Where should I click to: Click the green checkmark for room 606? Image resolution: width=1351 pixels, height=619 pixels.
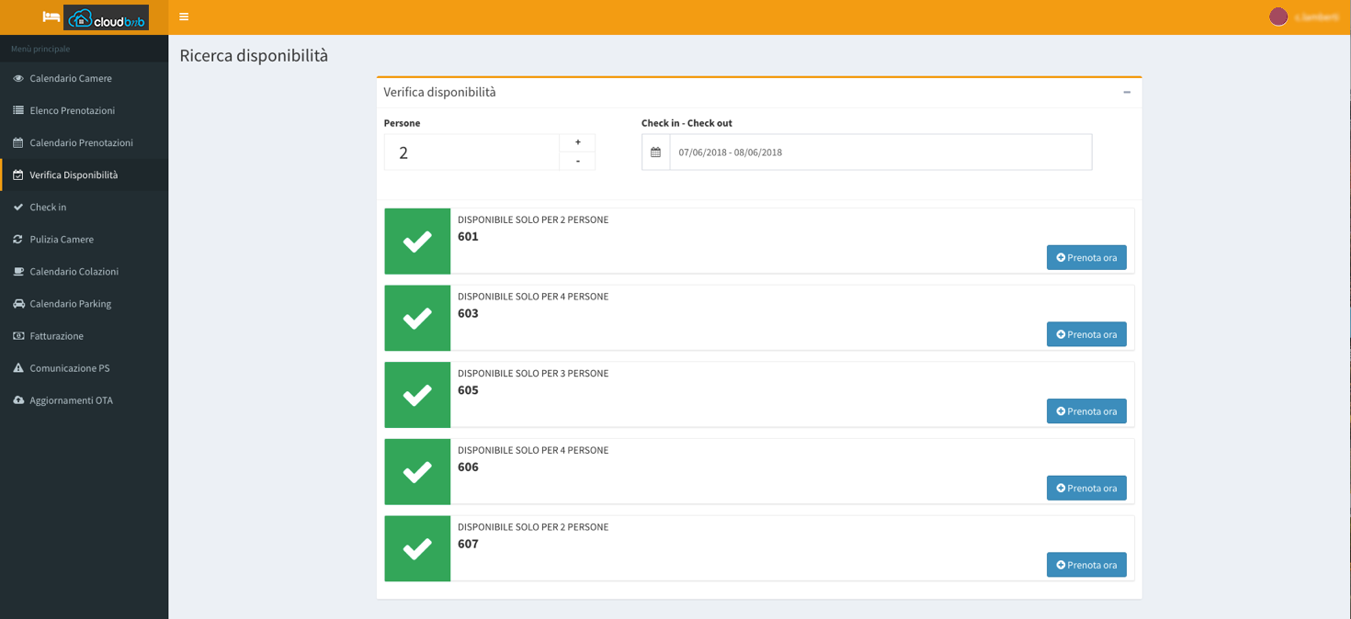(x=417, y=471)
